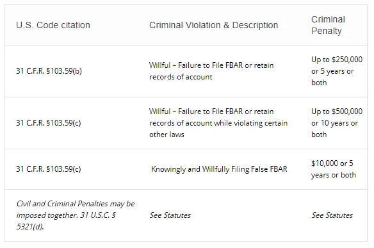Click the 'Civil and Criminal Penalties may be imposed together' note
The height and width of the screenshot is (248, 374).
(x=76, y=210)
